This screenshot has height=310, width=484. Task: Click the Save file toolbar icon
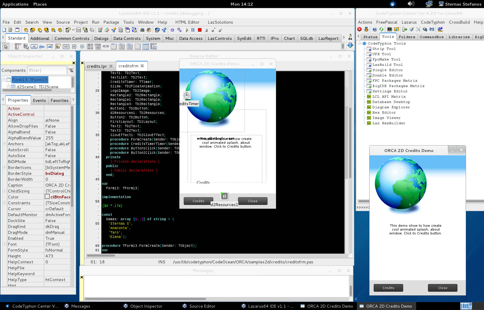(78, 30)
